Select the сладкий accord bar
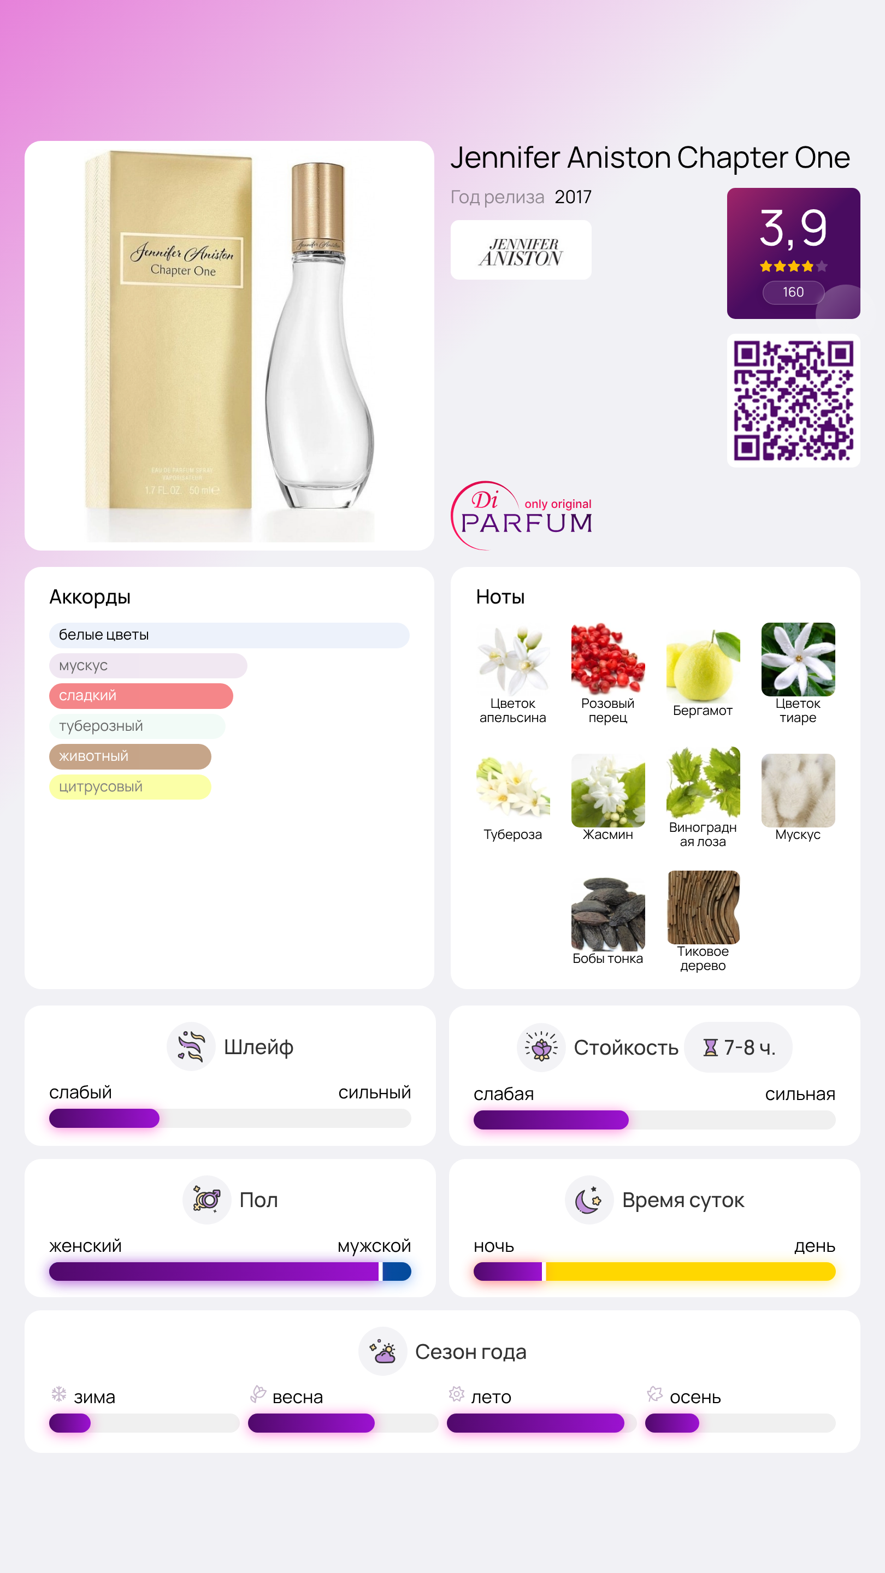 point(141,696)
